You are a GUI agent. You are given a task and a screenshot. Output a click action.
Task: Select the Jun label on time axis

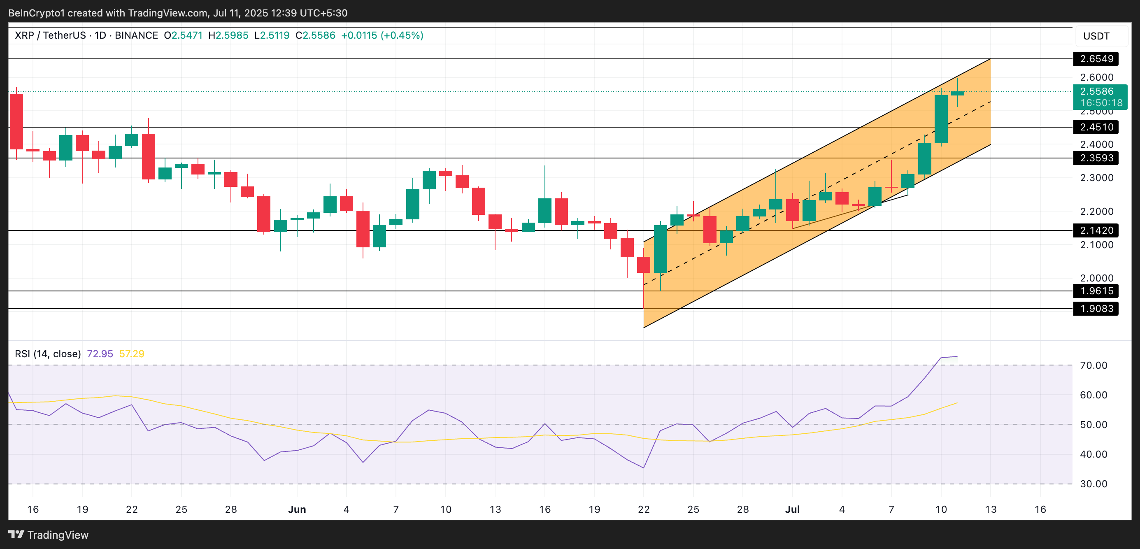click(x=297, y=509)
